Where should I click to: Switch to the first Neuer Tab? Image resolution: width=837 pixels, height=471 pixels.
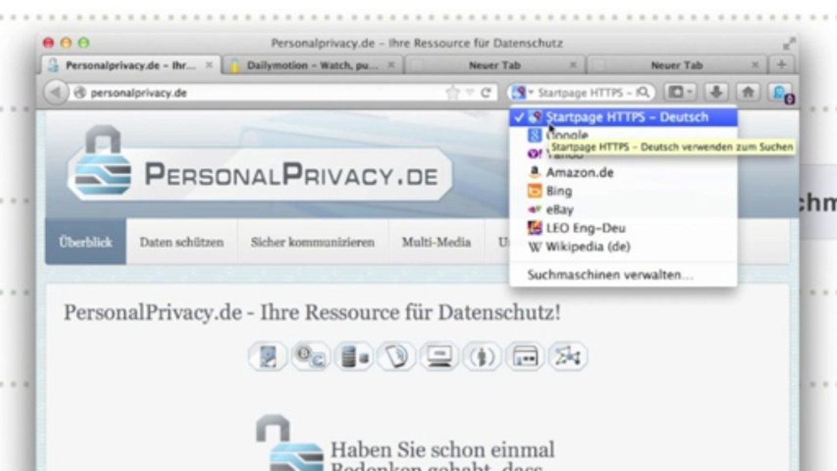[494, 65]
